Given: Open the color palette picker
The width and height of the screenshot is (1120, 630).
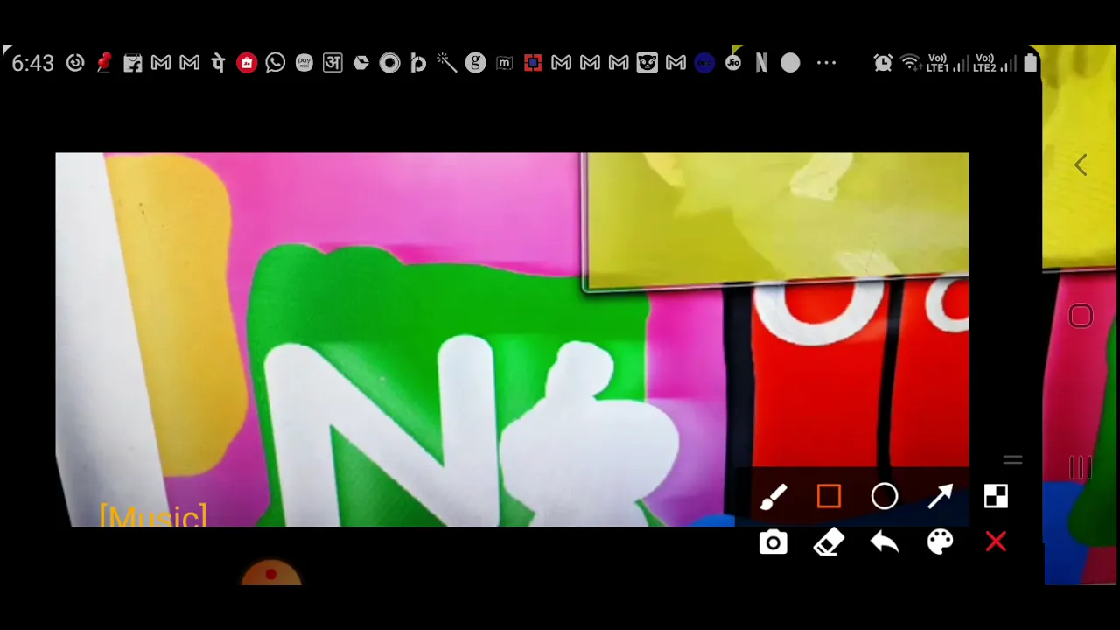Looking at the screenshot, I should 941,543.
